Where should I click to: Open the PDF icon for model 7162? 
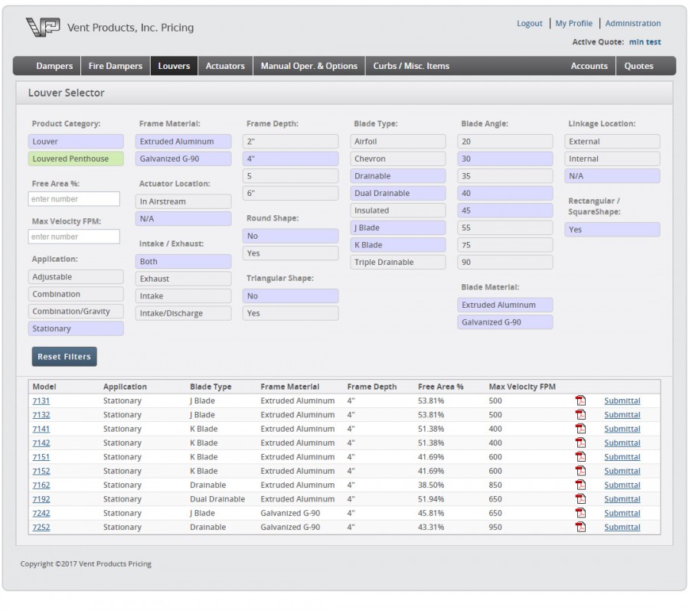pos(580,485)
